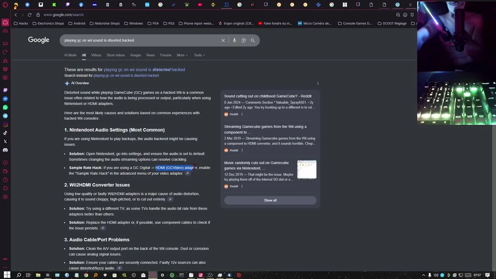Select the Forums search tab
The height and width of the screenshot is (279, 496).
coord(166,55)
